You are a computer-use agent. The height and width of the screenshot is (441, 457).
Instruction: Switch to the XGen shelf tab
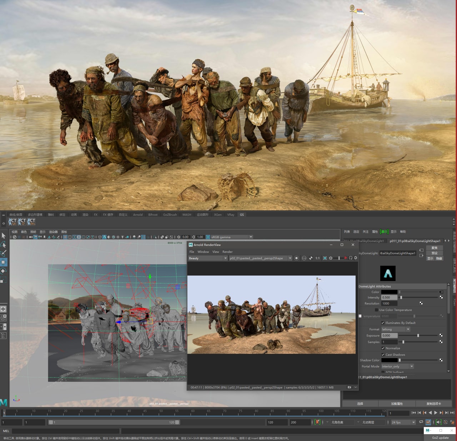(x=218, y=215)
